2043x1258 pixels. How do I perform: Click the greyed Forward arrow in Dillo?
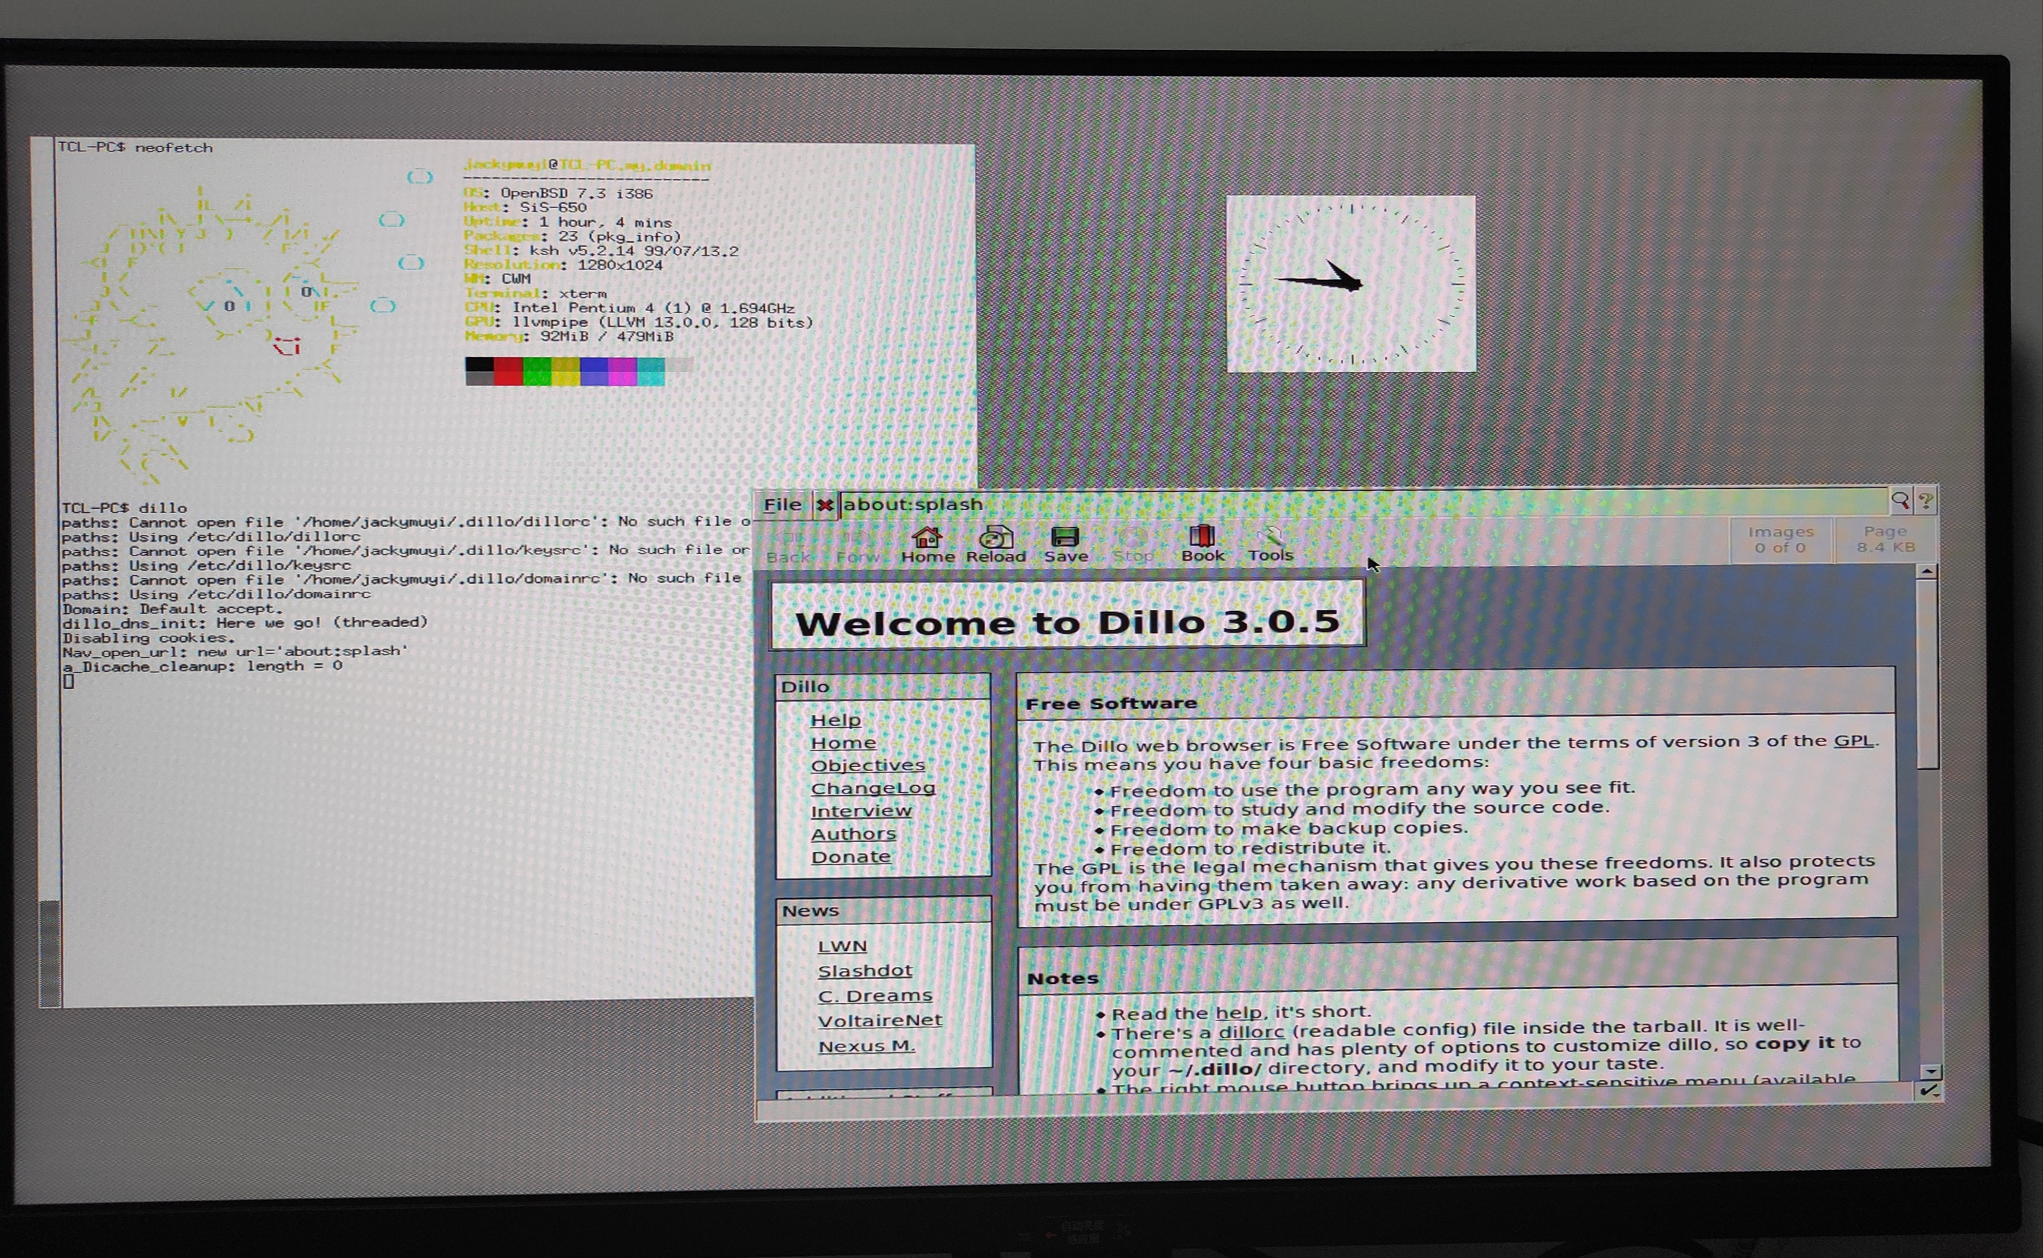point(857,547)
